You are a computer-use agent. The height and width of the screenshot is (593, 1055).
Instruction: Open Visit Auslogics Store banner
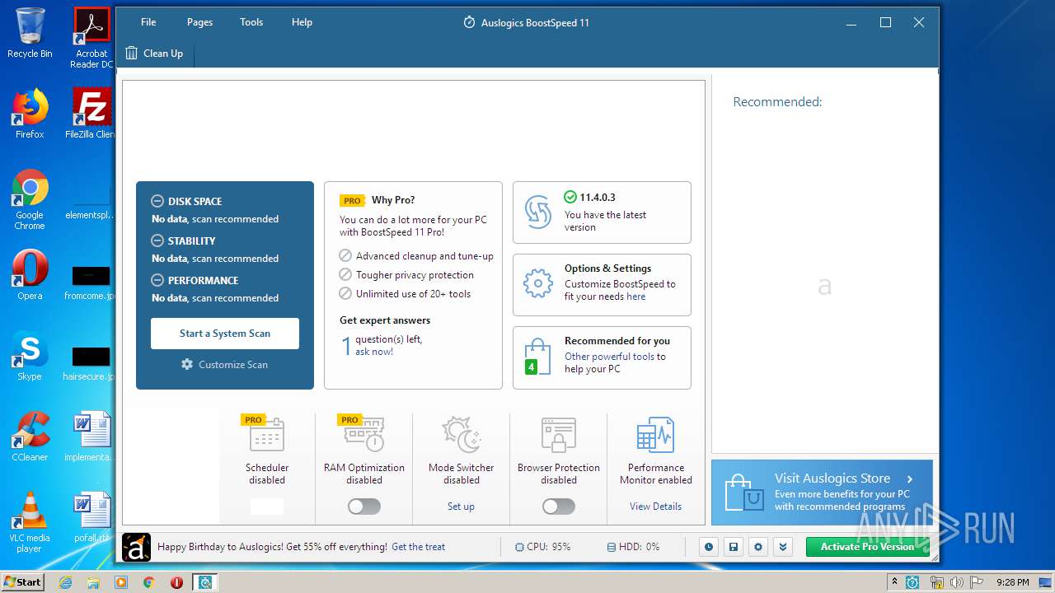click(822, 492)
